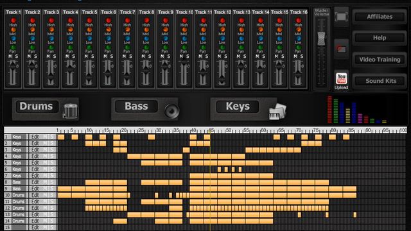Click the red High knob on Track 5
411x231 pixels.
click(89, 20)
